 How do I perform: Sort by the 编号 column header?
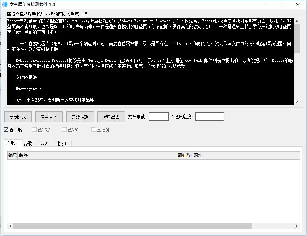click(13, 155)
